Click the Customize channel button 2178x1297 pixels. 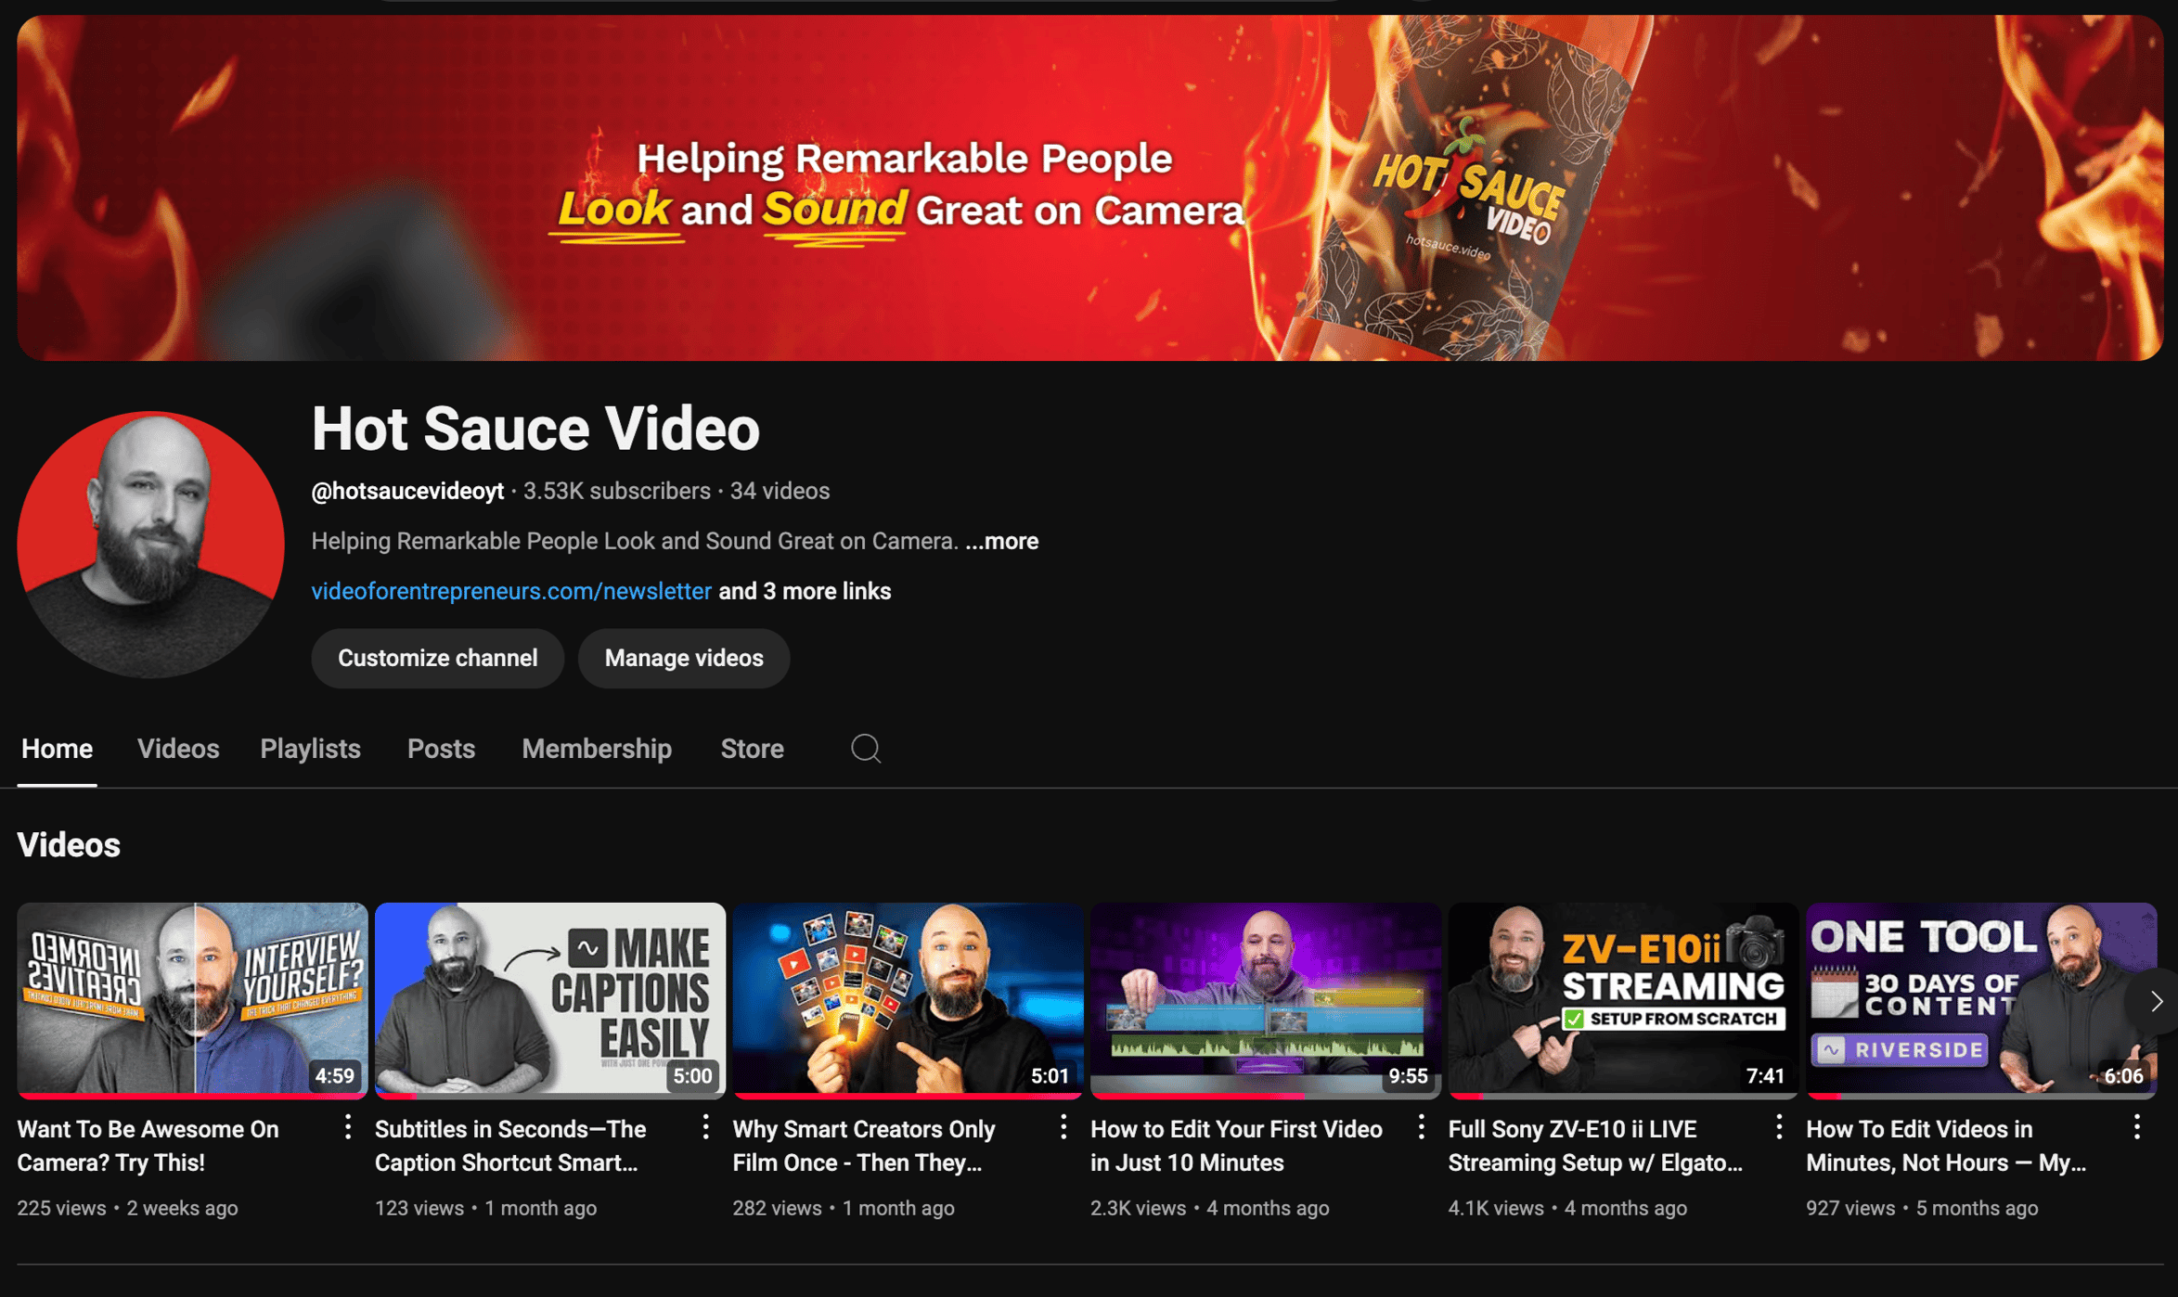[437, 658]
